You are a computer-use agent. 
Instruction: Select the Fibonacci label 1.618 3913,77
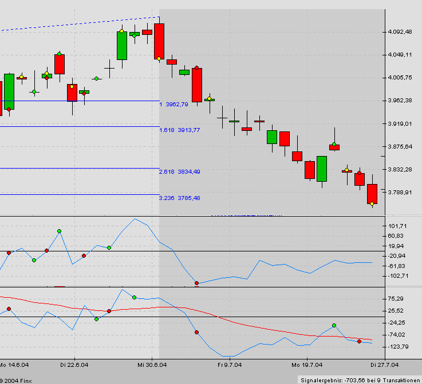pyautogui.click(x=180, y=130)
